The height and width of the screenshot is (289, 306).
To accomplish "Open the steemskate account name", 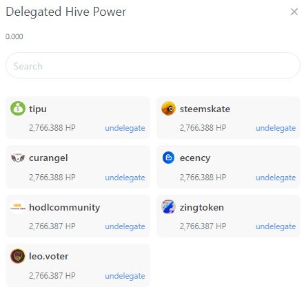I will [205, 109].
